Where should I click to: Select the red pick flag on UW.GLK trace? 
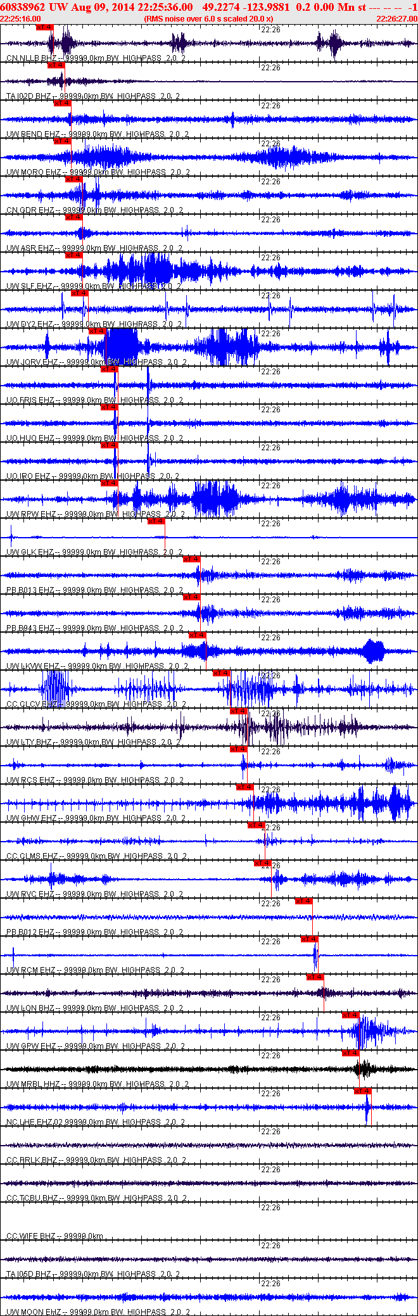pos(156,521)
